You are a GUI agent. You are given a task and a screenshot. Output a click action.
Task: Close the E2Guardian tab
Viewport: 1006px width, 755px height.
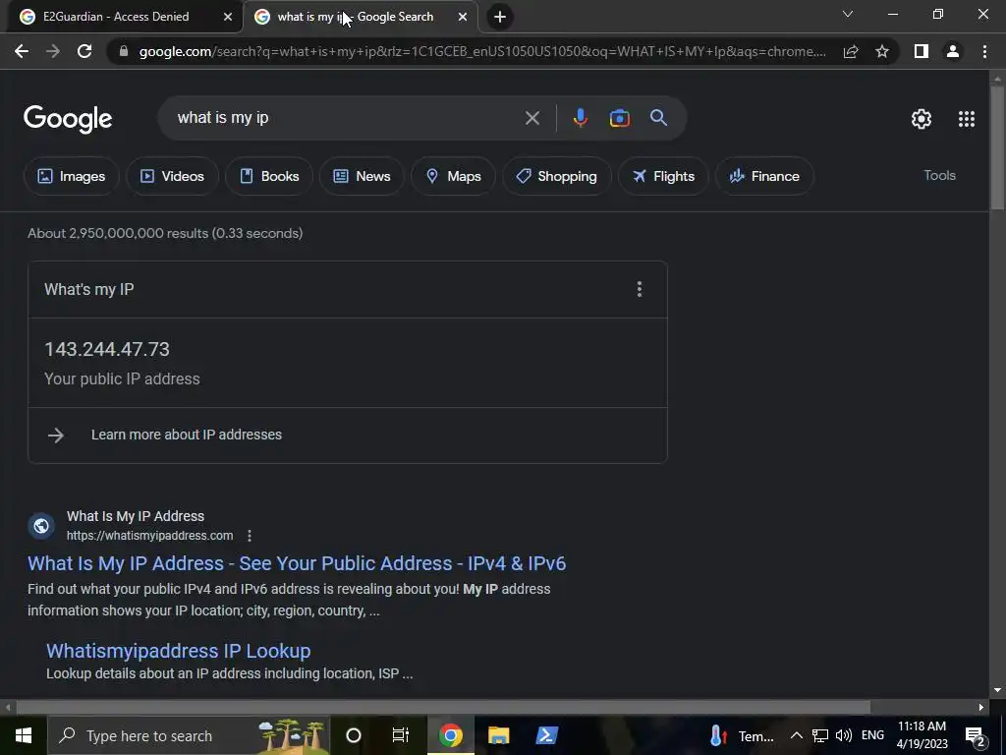point(228,17)
